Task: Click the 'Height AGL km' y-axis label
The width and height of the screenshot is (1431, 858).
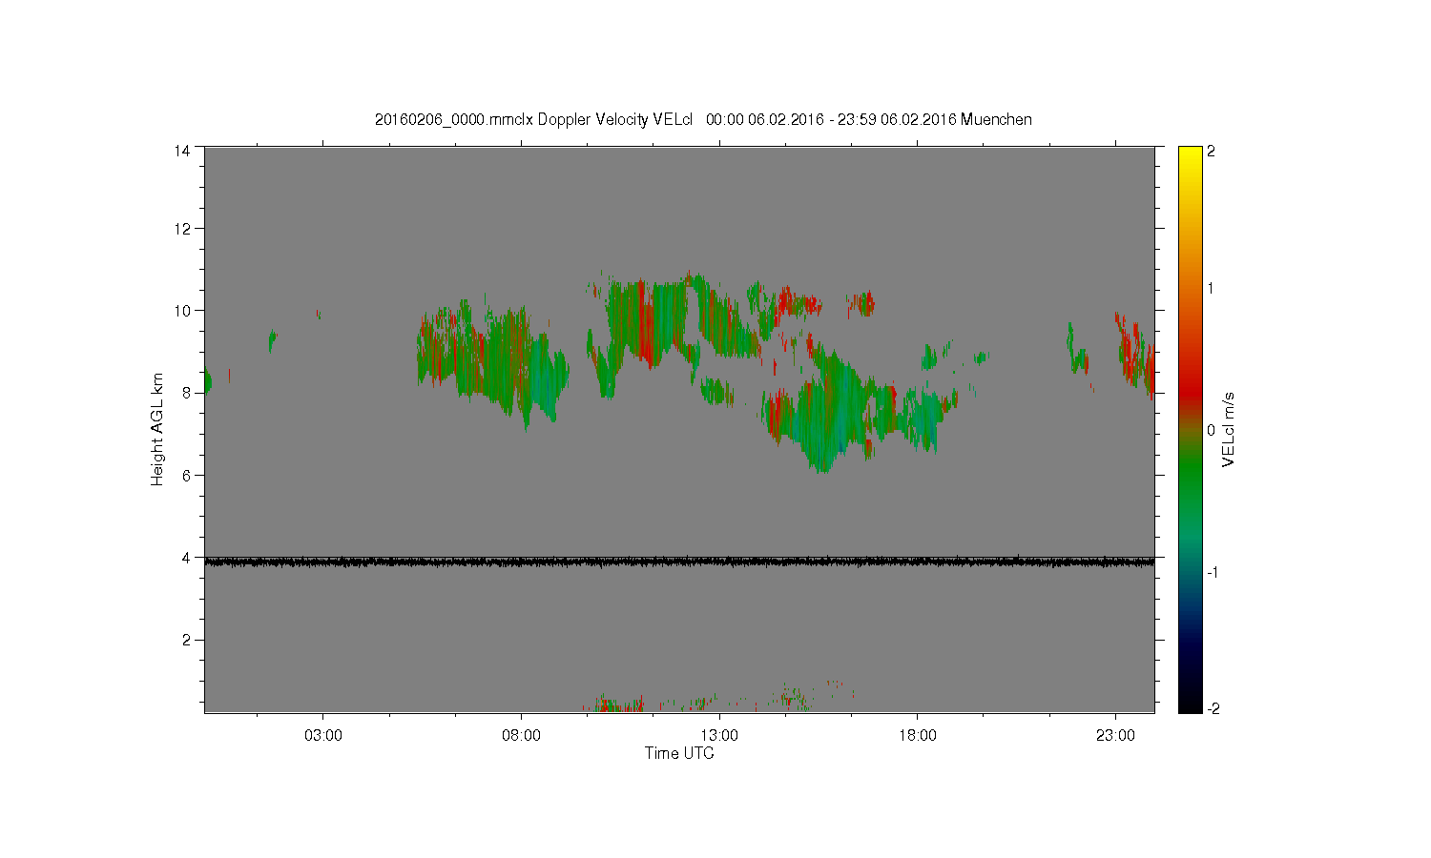Action: tap(158, 429)
